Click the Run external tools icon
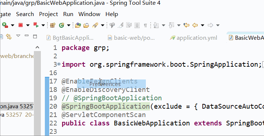264x136 pixels. (x=5, y=25)
